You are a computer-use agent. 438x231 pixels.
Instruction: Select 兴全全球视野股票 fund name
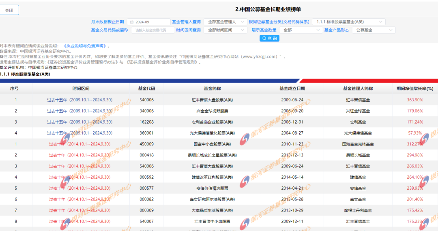pos(212,111)
